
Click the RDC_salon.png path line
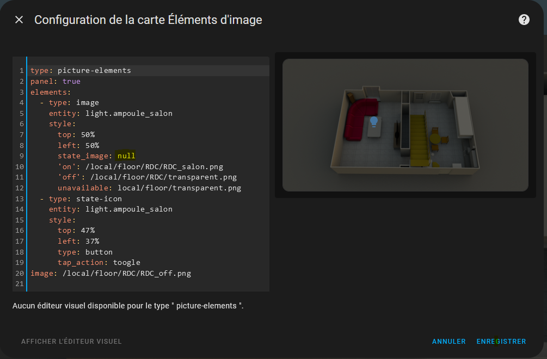[x=140, y=167]
